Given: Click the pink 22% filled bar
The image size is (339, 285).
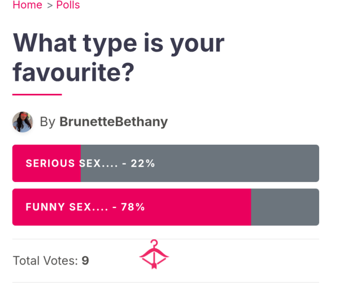Looking at the screenshot, I should pos(46,163).
